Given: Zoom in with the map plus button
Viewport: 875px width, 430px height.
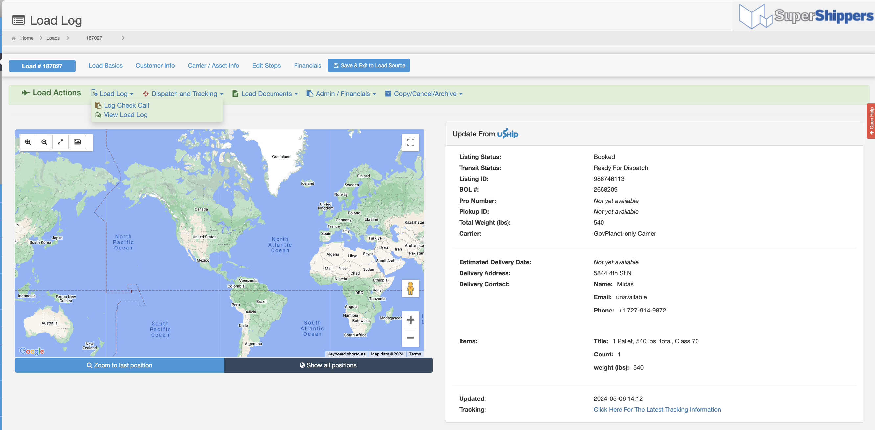Looking at the screenshot, I should [410, 320].
